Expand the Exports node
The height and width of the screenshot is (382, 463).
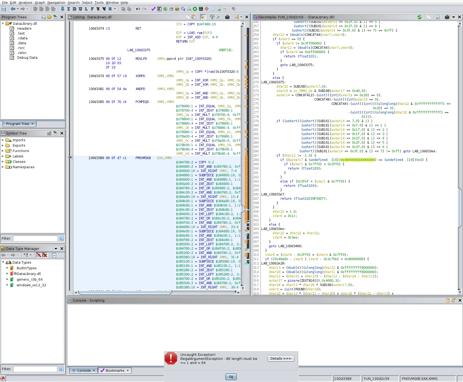tap(3, 146)
